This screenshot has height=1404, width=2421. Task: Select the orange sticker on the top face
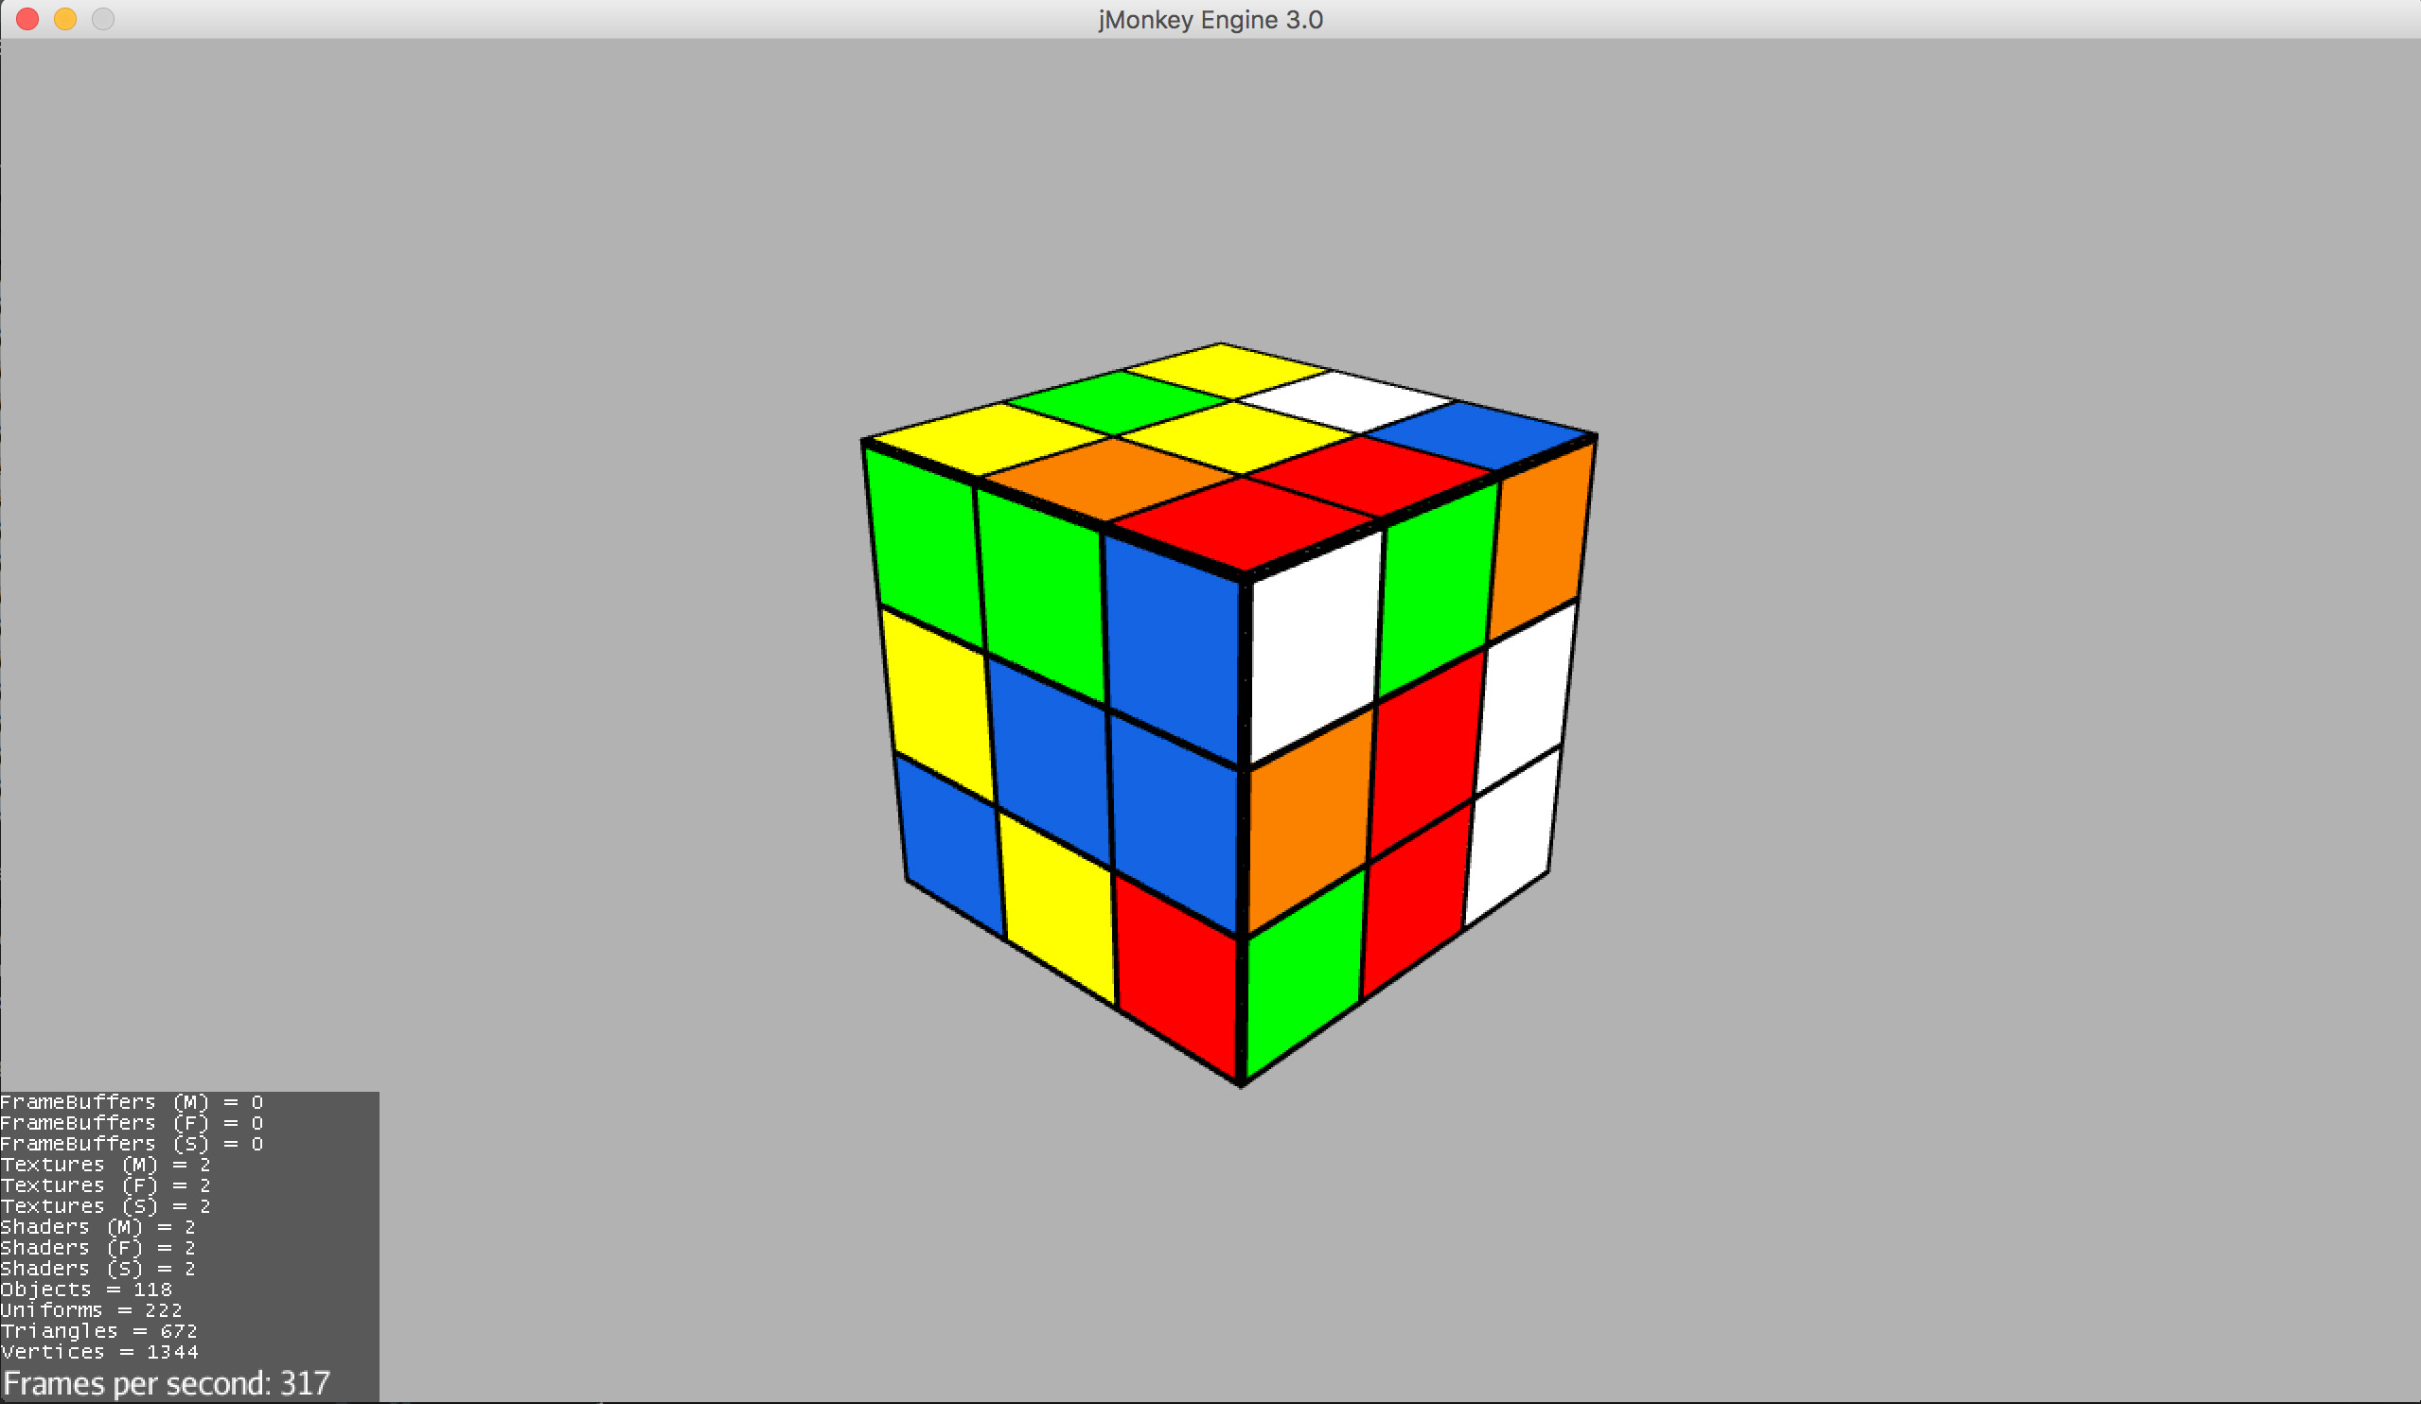[x=1110, y=478]
